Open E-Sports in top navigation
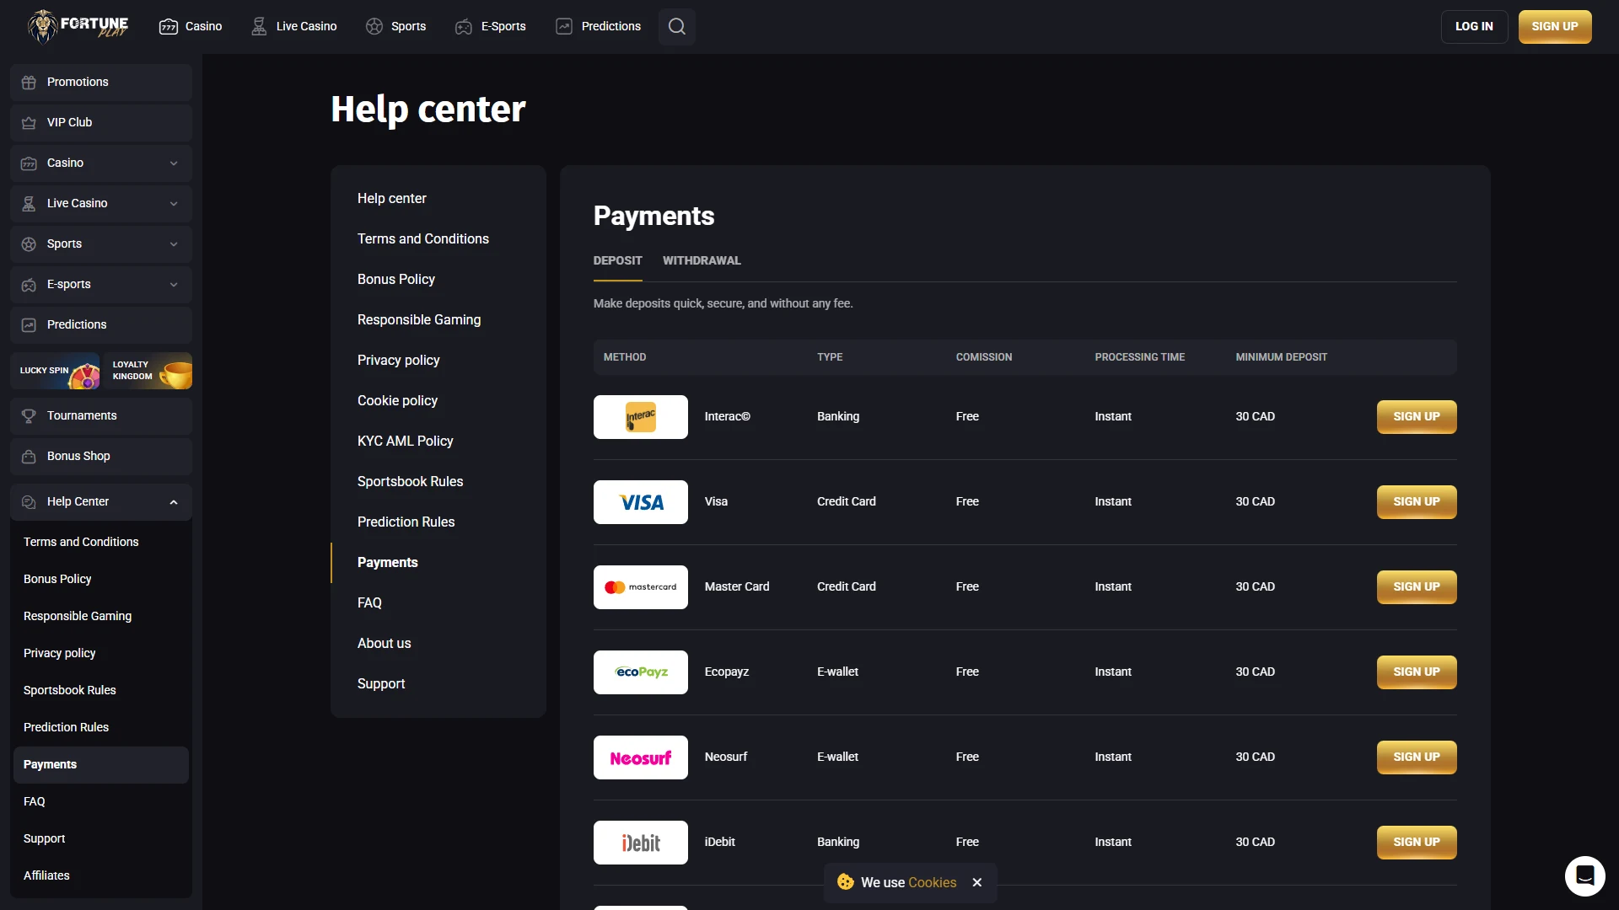This screenshot has width=1619, height=910. point(490,26)
